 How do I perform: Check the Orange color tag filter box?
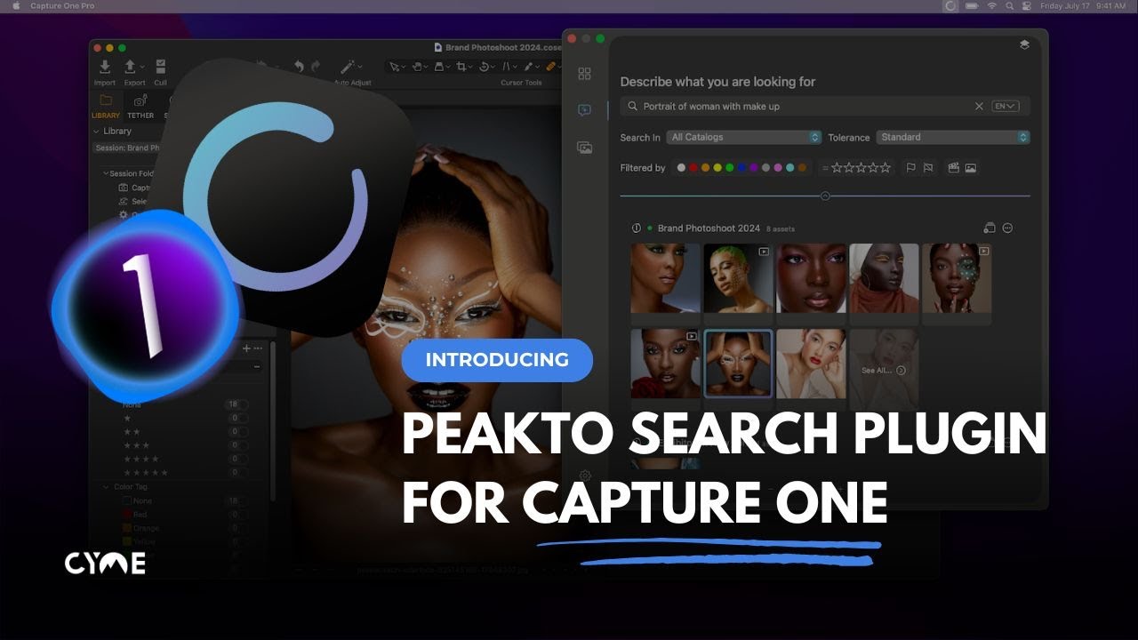tap(126, 528)
